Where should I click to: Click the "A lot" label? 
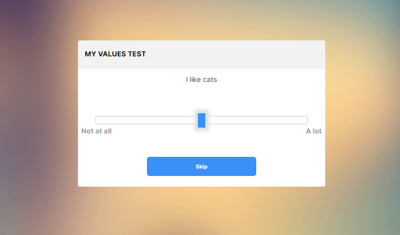coord(314,131)
